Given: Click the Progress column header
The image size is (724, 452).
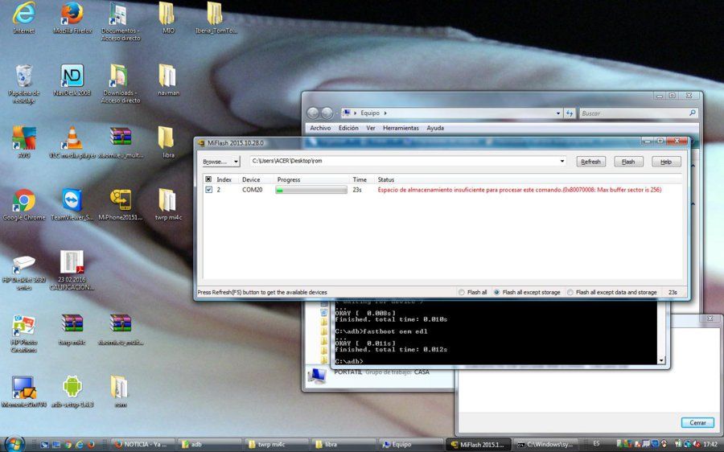Looking at the screenshot, I should [289, 179].
